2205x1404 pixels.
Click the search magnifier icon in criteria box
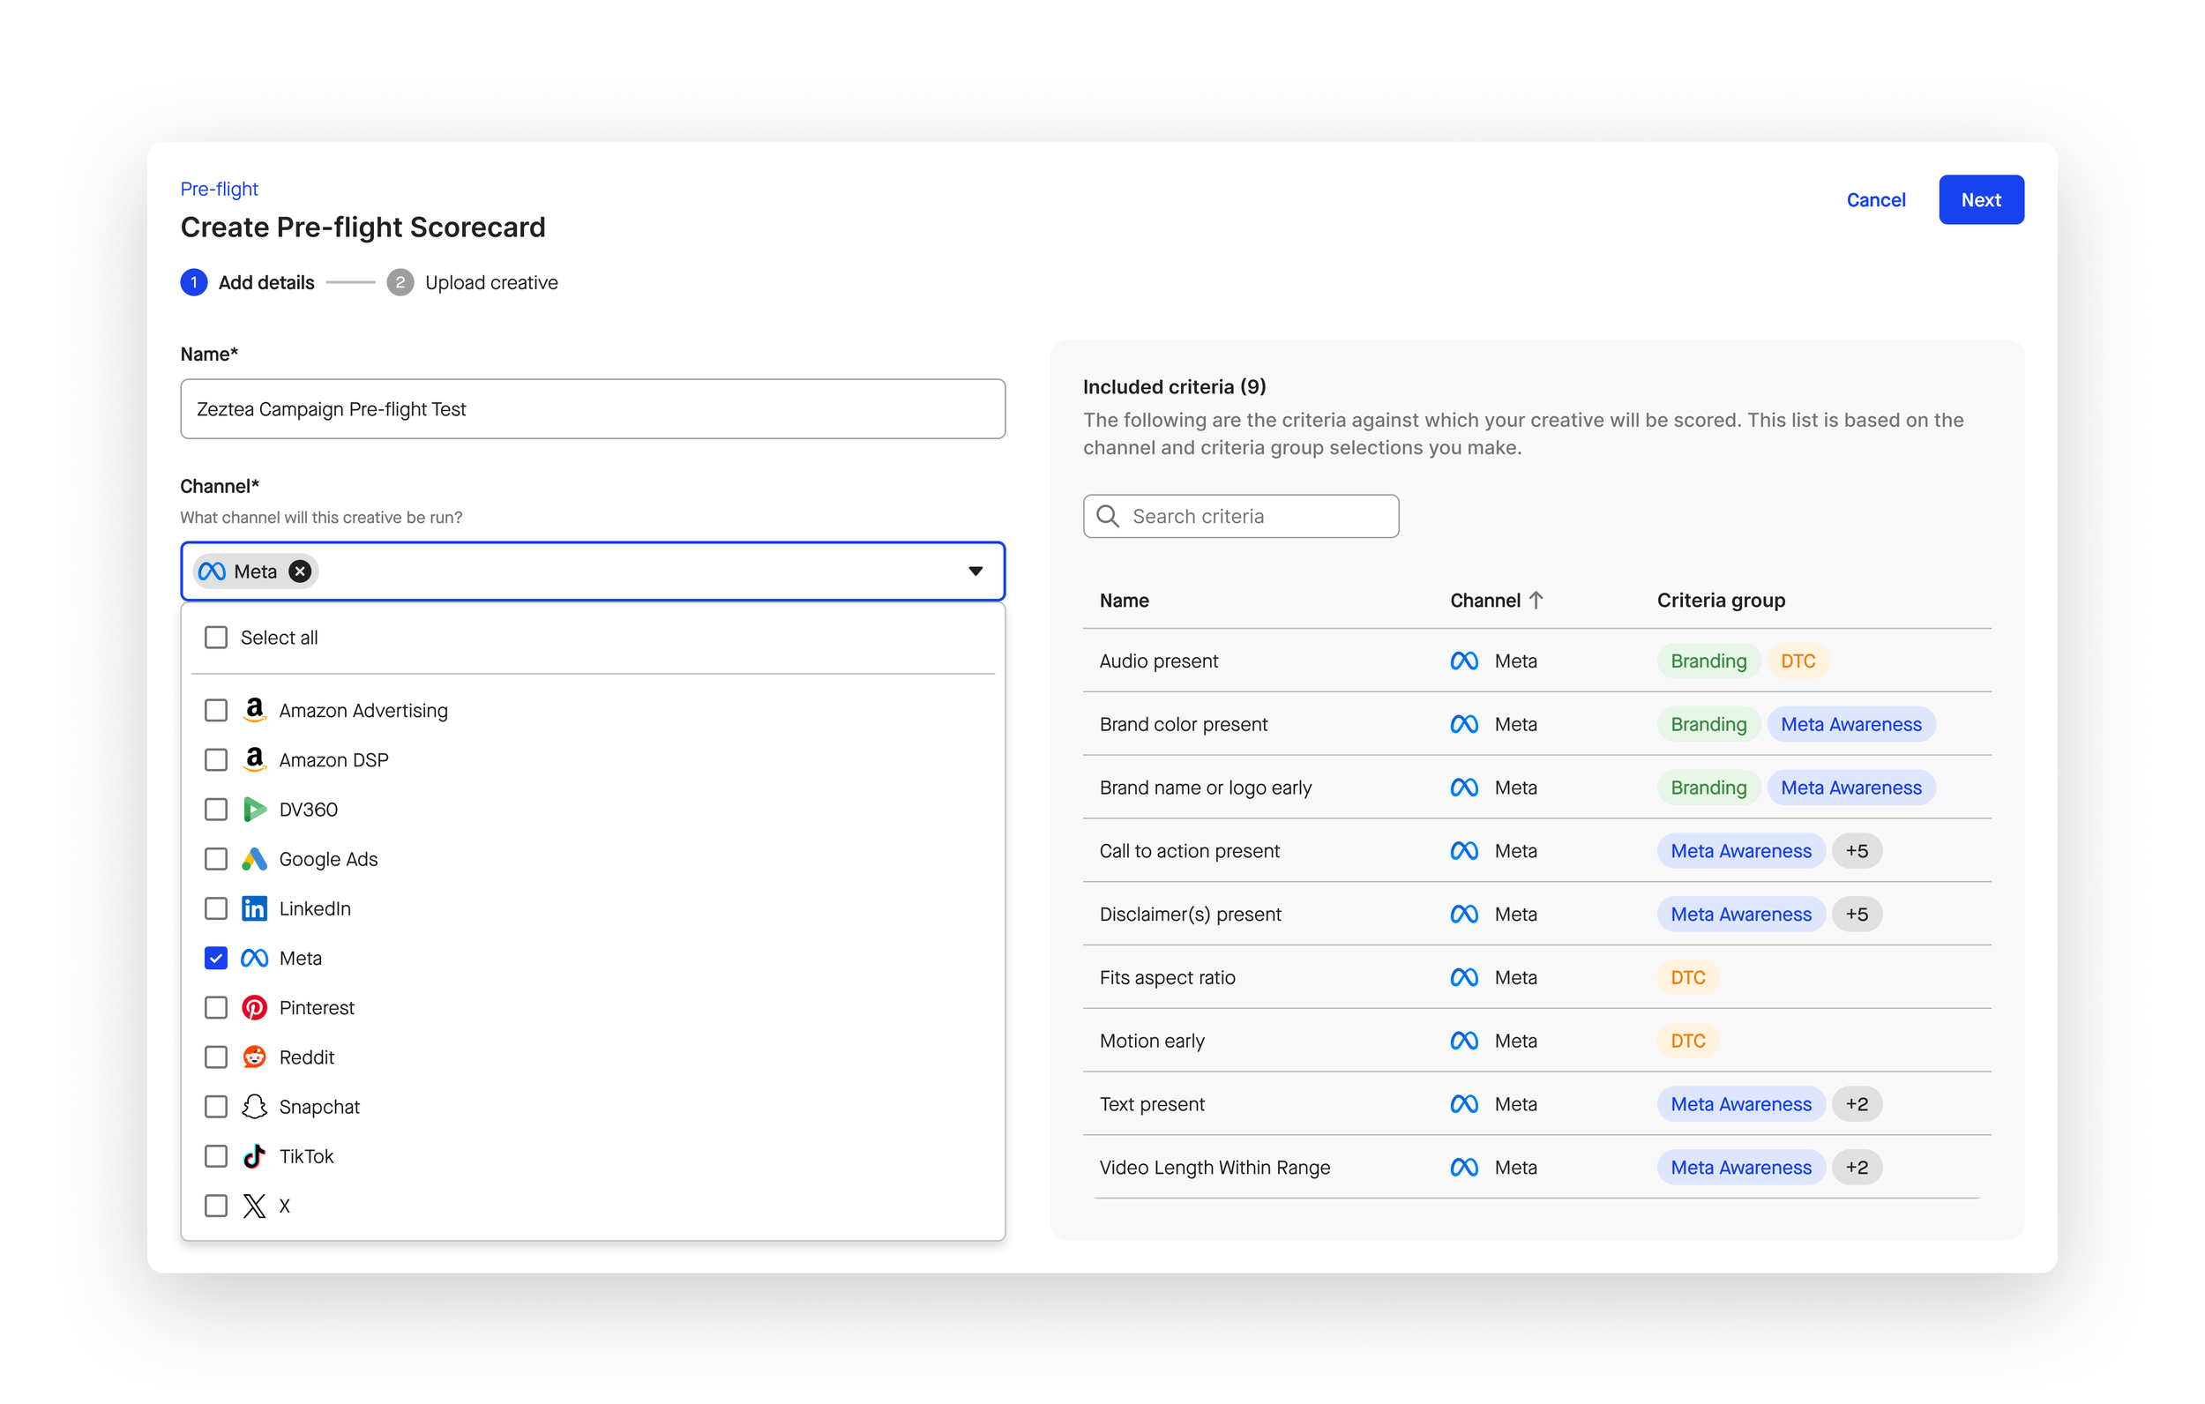[1108, 517]
